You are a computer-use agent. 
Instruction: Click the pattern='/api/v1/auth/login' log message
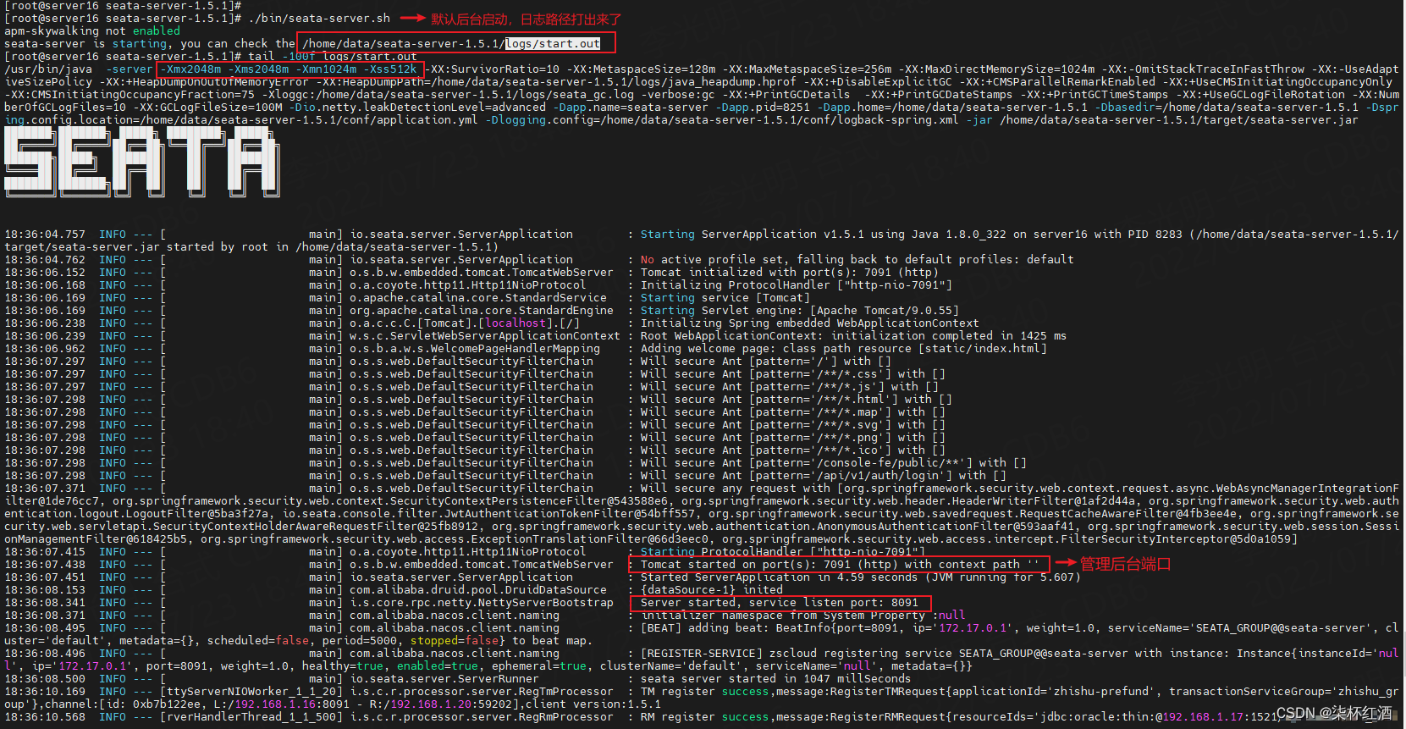[x=824, y=475]
